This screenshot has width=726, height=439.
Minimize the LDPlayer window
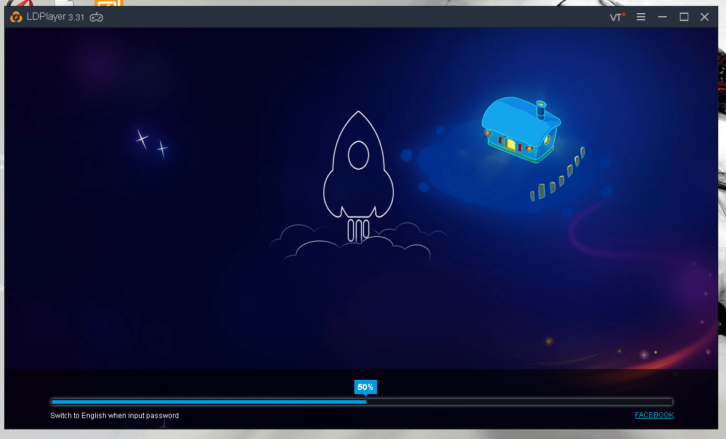(663, 17)
